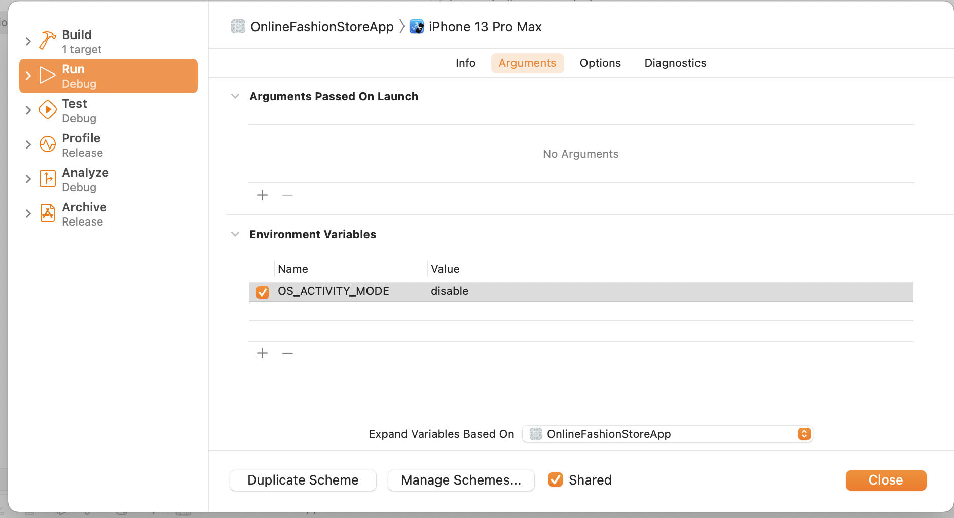Switch to the Info tab

click(465, 63)
